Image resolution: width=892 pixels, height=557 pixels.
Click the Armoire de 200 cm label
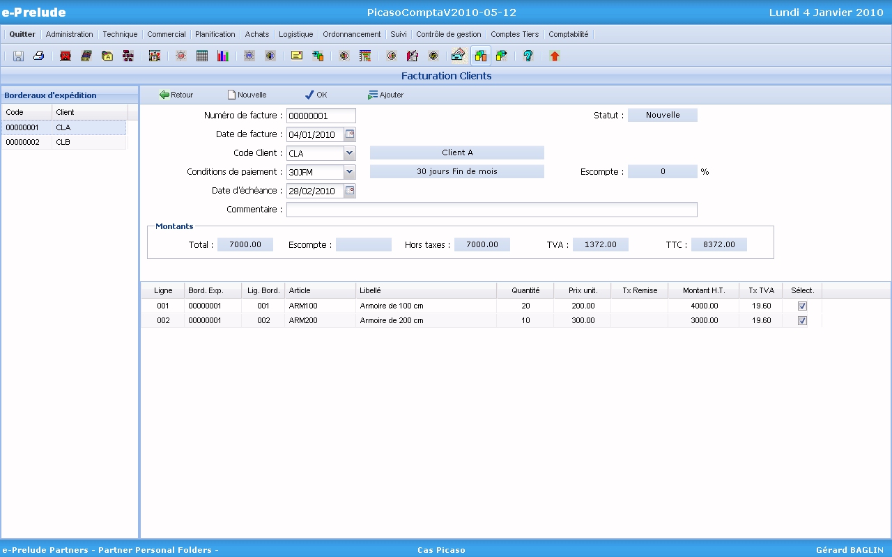pyautogui.click(x=392, y=320)
